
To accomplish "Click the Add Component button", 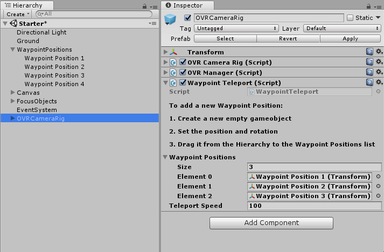I will [271, 223].
